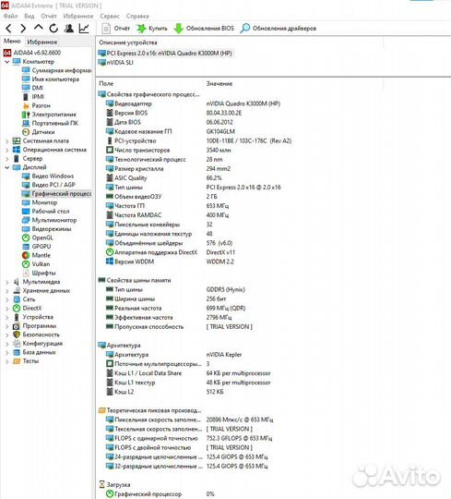
Task: Select Рабочий стол tree item
Action: tap(45, 212)
